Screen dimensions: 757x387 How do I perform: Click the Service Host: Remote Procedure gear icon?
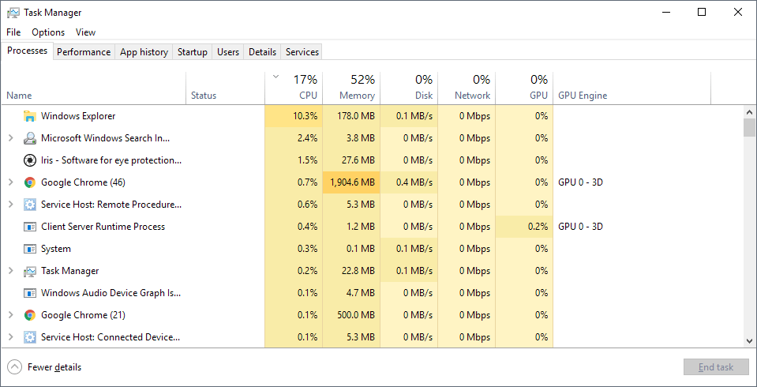point(30,205)
